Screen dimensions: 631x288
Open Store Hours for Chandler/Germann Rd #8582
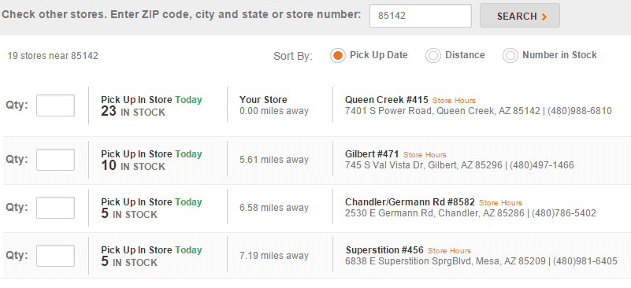(x=500, y=203)
